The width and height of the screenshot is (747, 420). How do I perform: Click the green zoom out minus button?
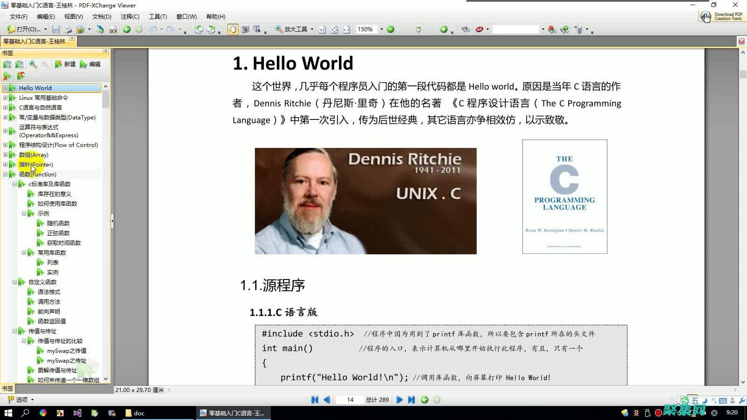391,29
